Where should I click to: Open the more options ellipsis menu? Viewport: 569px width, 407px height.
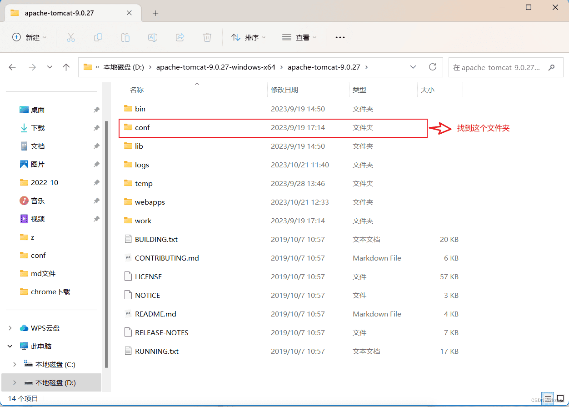(x=340, y=37)
